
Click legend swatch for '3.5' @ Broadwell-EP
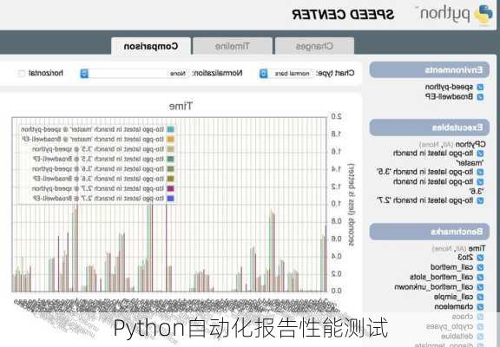[x=171, y=159]
